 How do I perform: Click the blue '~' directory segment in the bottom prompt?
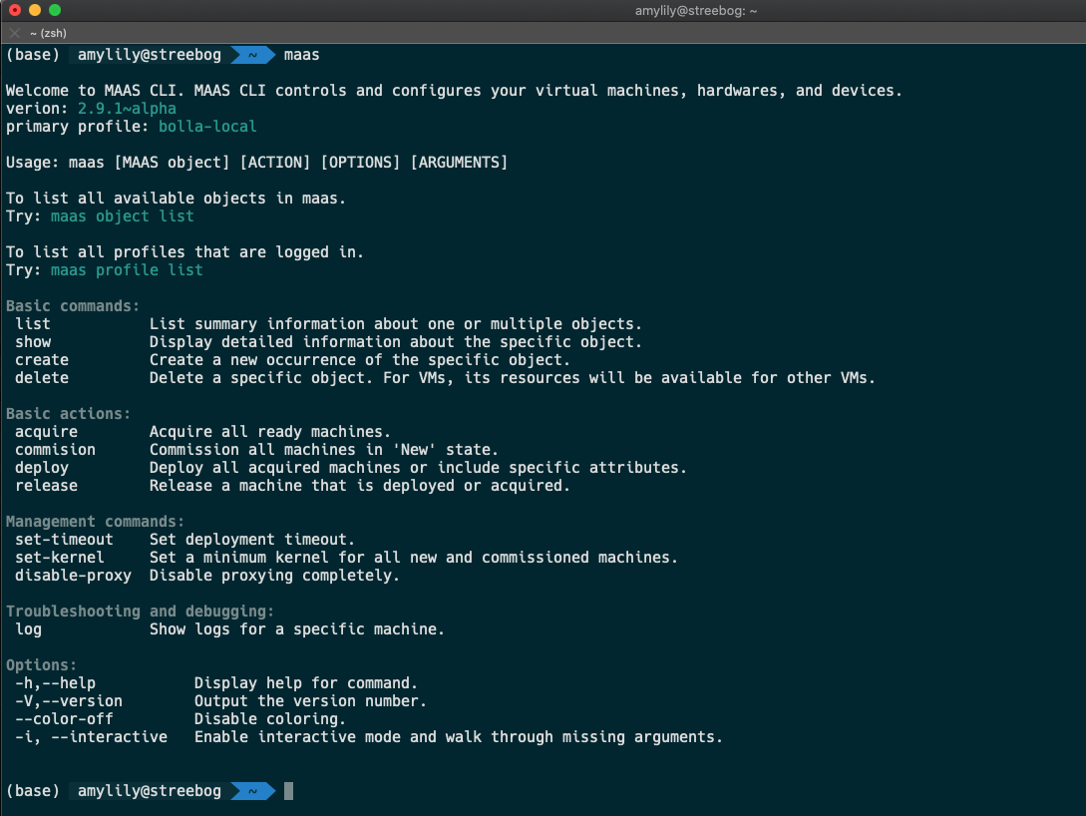pyautogui.click(x=252, y=791)
